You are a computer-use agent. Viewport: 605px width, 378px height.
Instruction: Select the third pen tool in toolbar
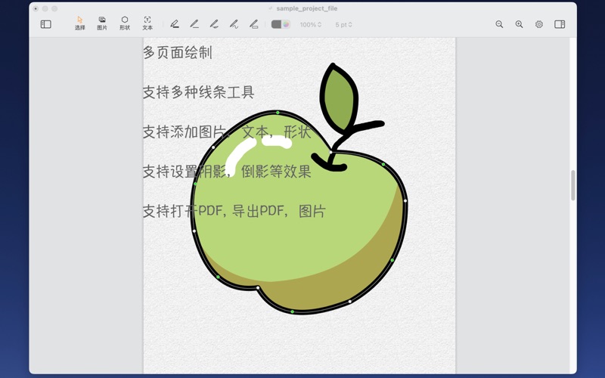pos(214,24)
